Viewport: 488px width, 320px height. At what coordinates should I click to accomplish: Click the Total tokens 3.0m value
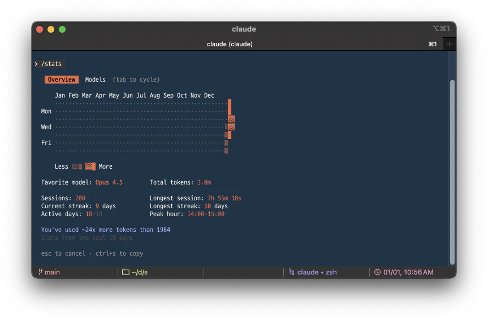click(x=204, y=182)
